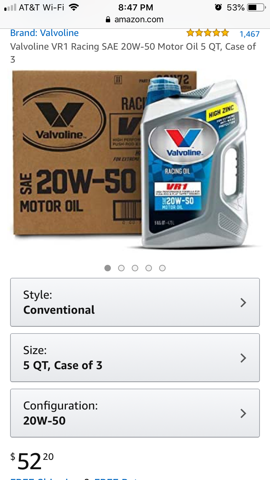Tap the alarm clock status icon
Viewport: 270px width, 480px height.
(218, 7)
